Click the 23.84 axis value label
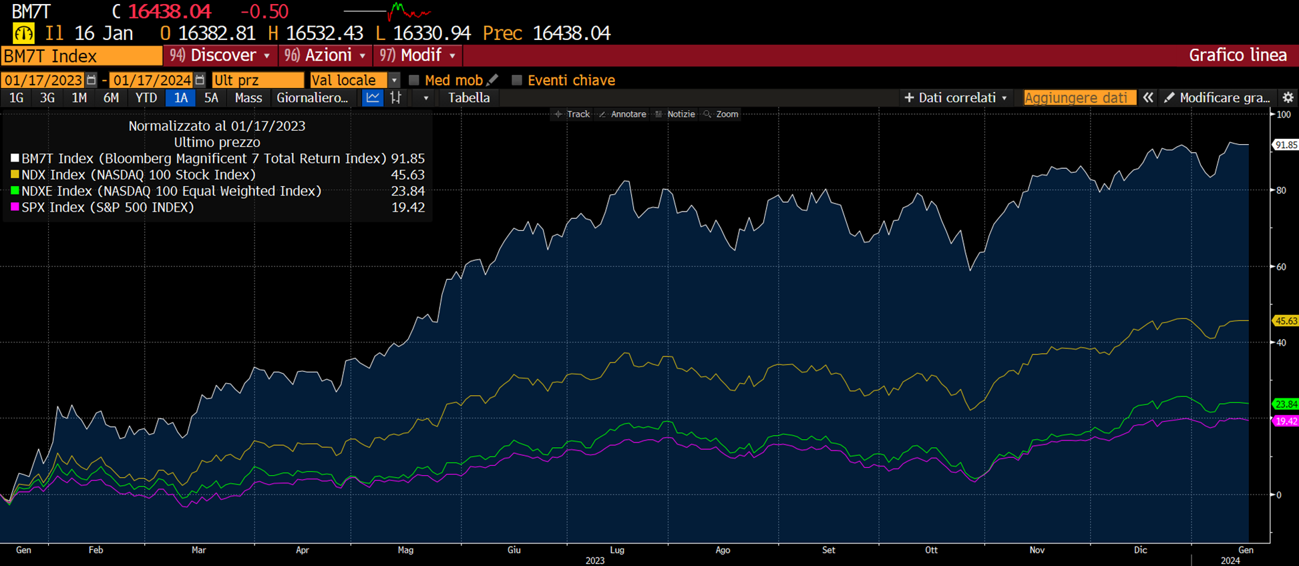This screenshot has height=566, width=1299. click(x=1286, y=404)
